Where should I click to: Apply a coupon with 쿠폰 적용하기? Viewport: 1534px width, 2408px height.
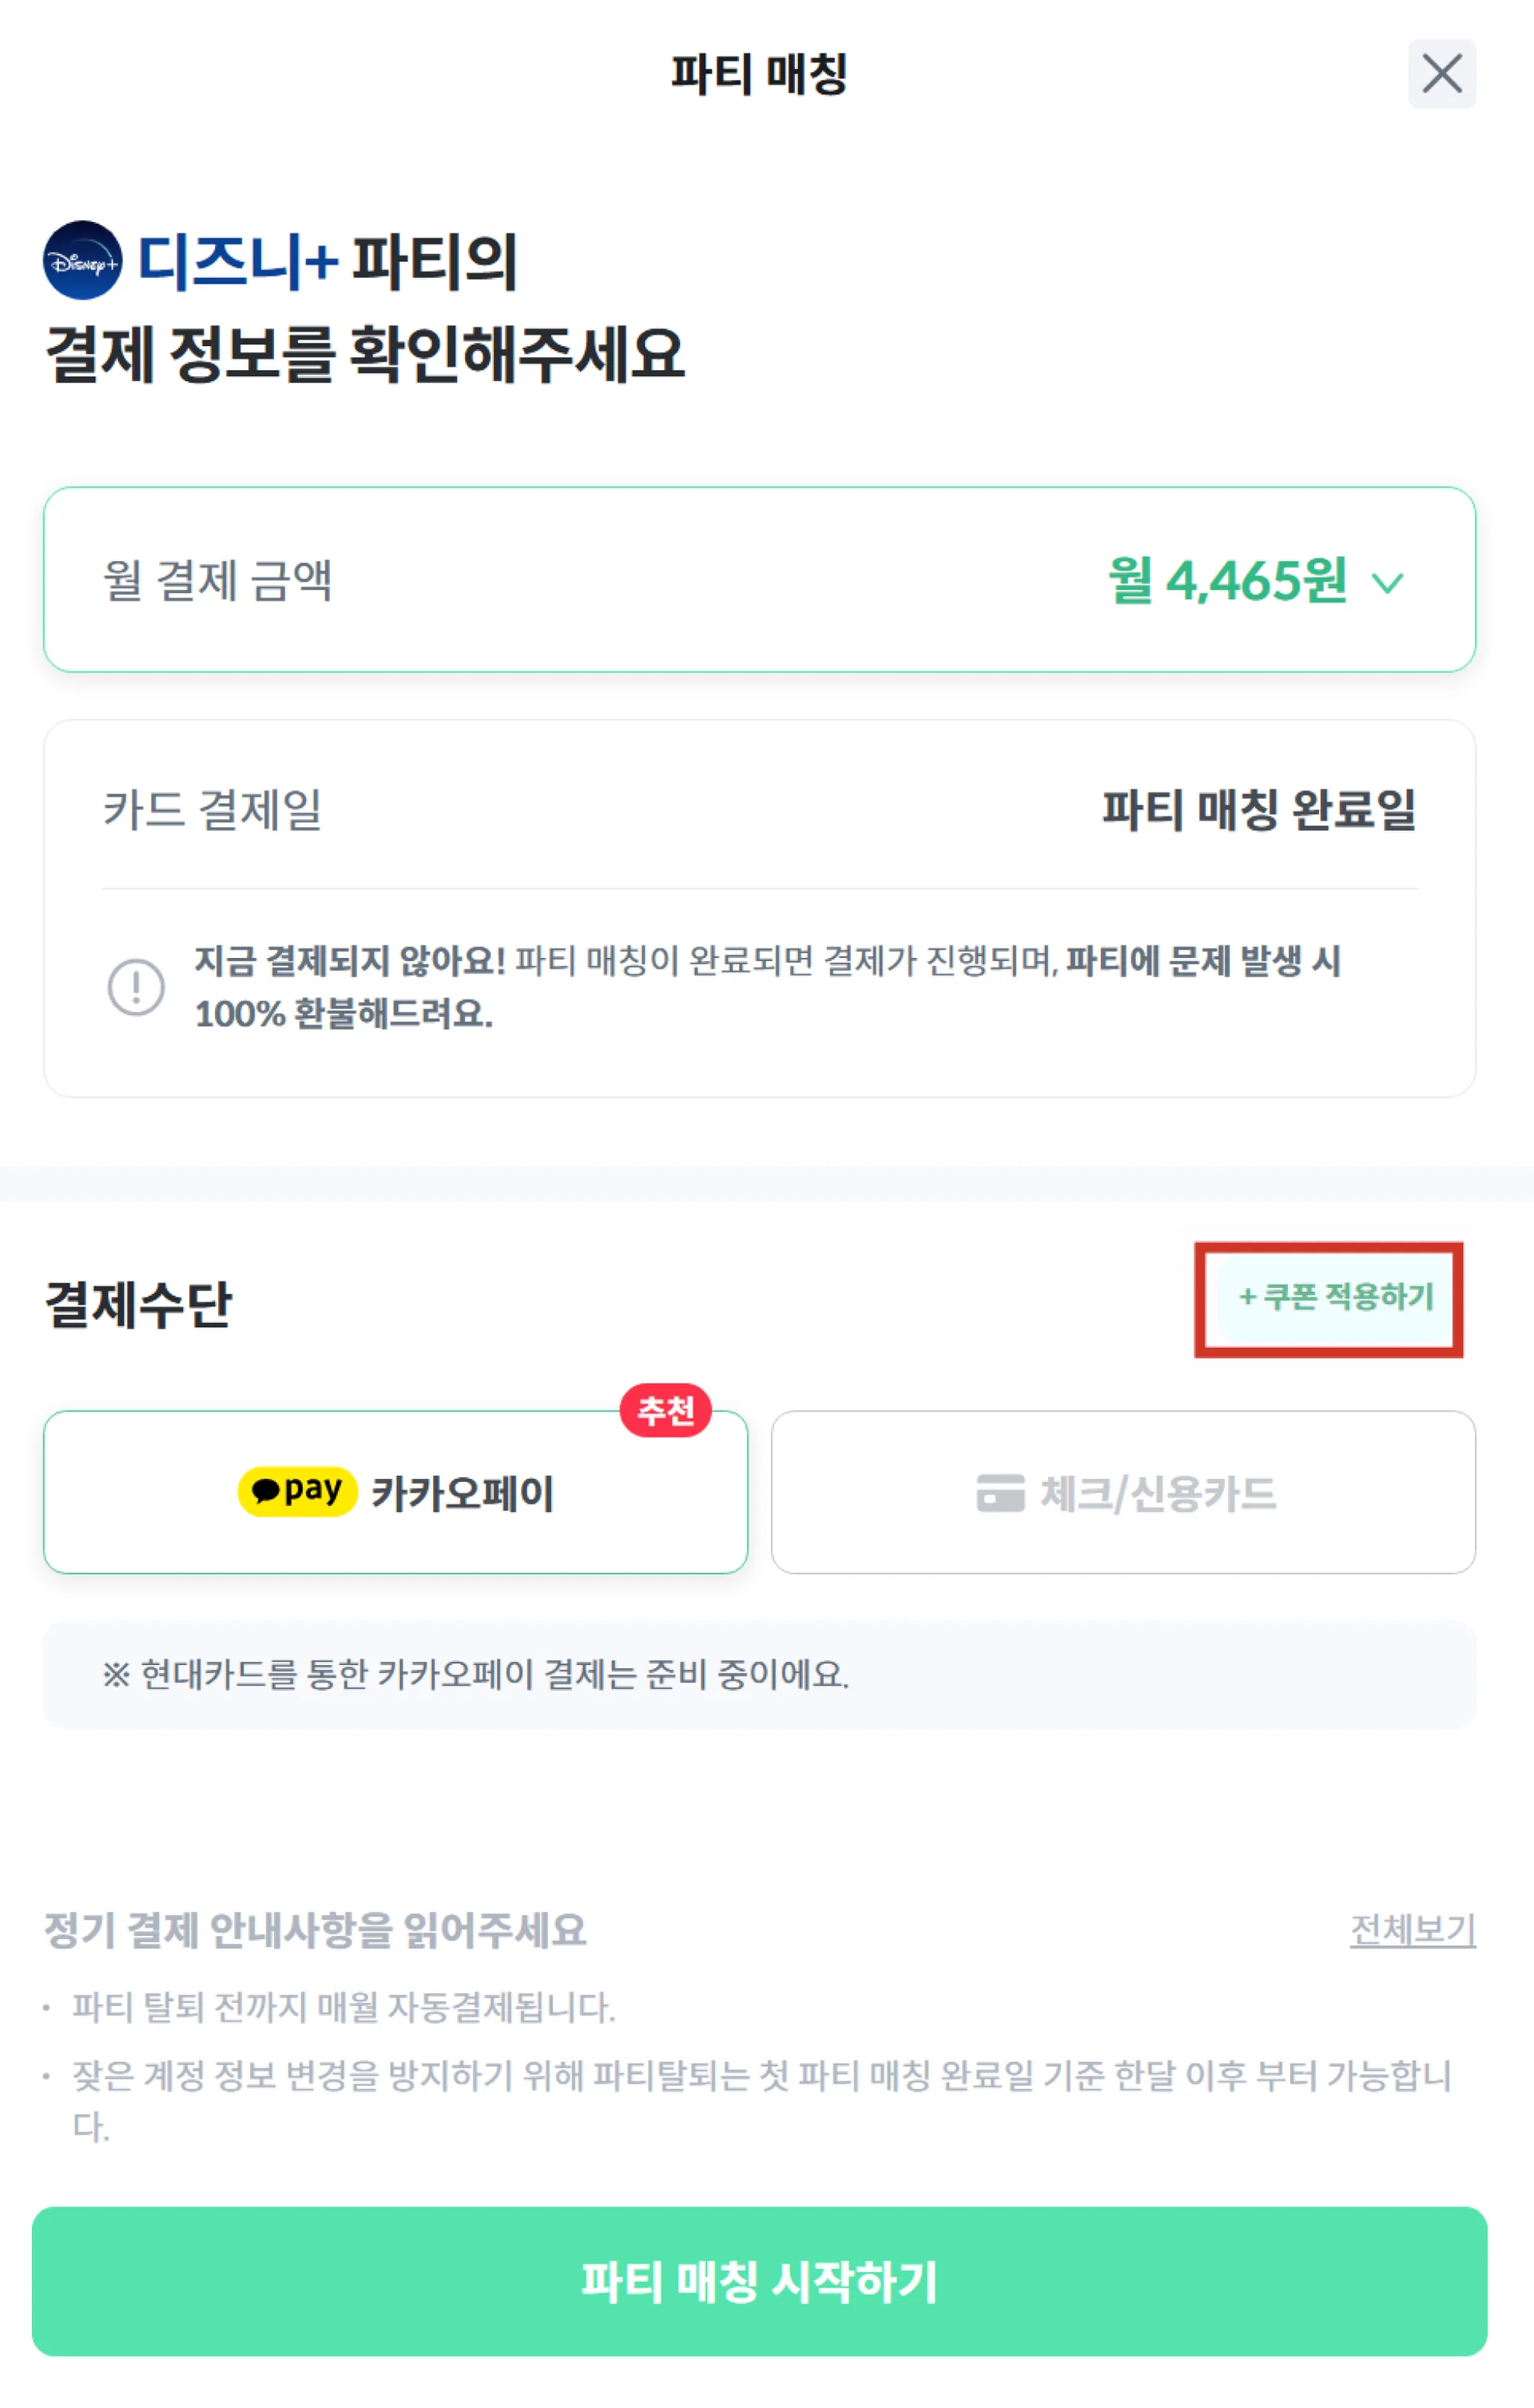tap(1335, 1297)
